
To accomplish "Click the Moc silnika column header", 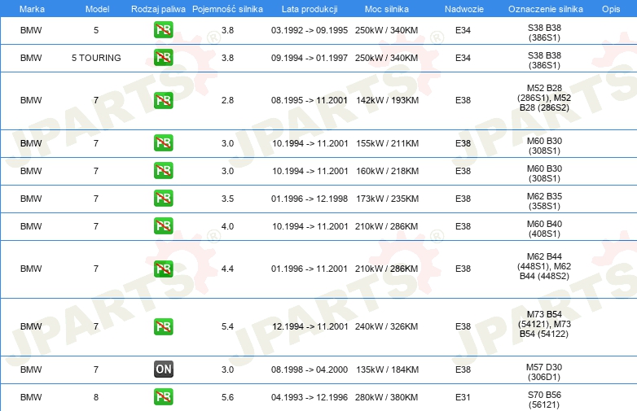I will coord(387,9).
